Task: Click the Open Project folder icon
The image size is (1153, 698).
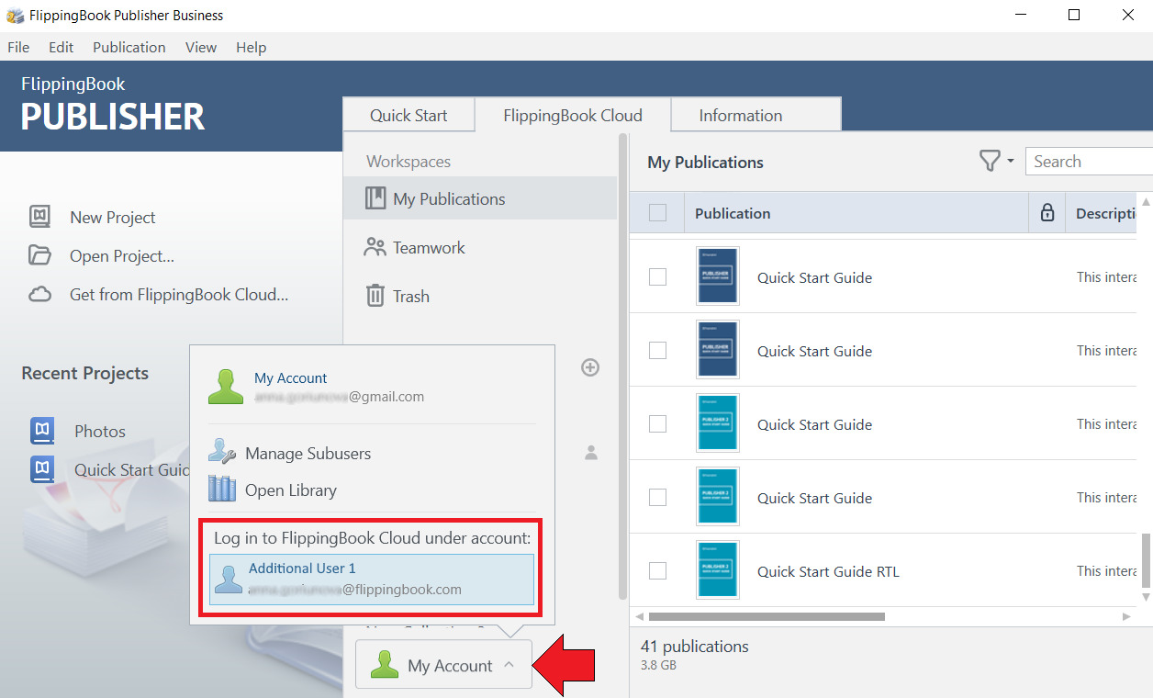Action: coord(39,255)
